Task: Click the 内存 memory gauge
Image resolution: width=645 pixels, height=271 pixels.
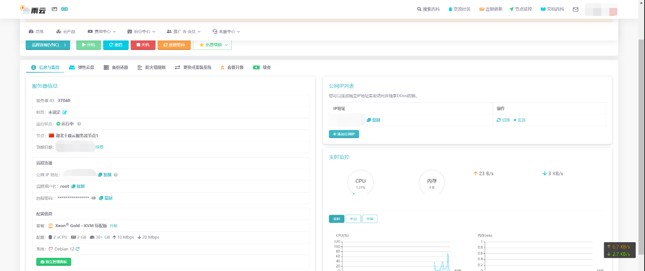Action: (432, 183)
